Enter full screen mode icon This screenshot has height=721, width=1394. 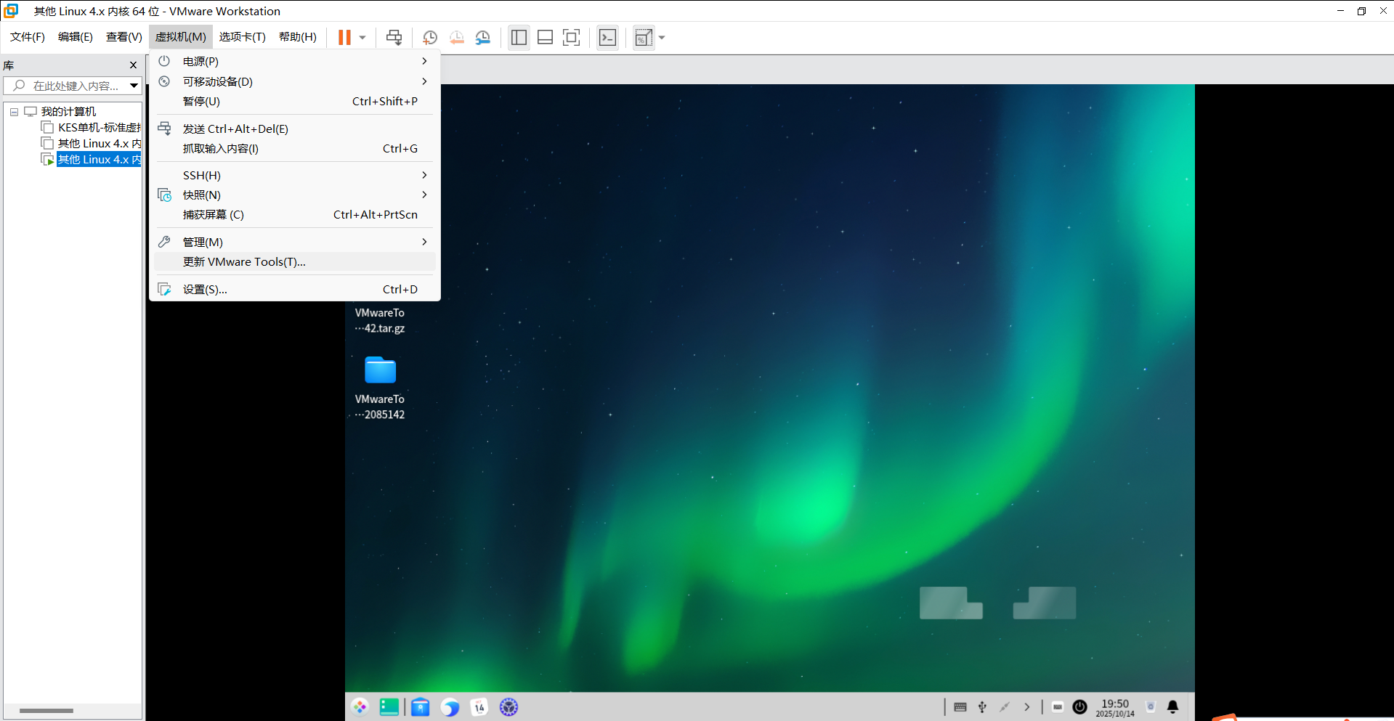click(x=572, y=38)
